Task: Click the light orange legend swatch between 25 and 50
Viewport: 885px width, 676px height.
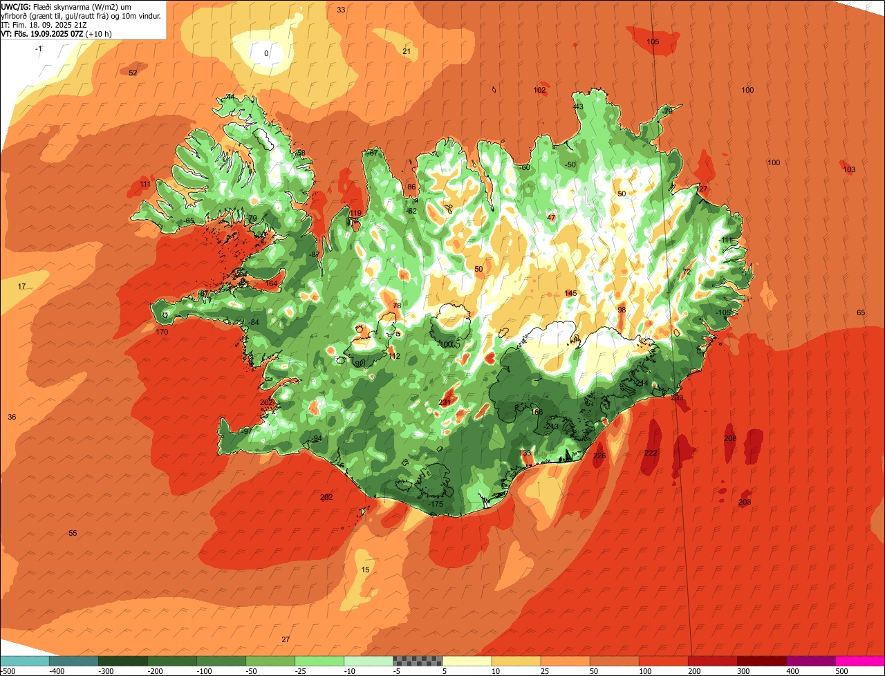Action: point(565,661)
